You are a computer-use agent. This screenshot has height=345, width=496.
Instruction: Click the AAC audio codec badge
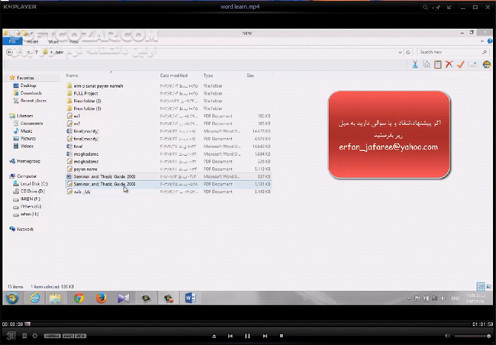point(68,336)
